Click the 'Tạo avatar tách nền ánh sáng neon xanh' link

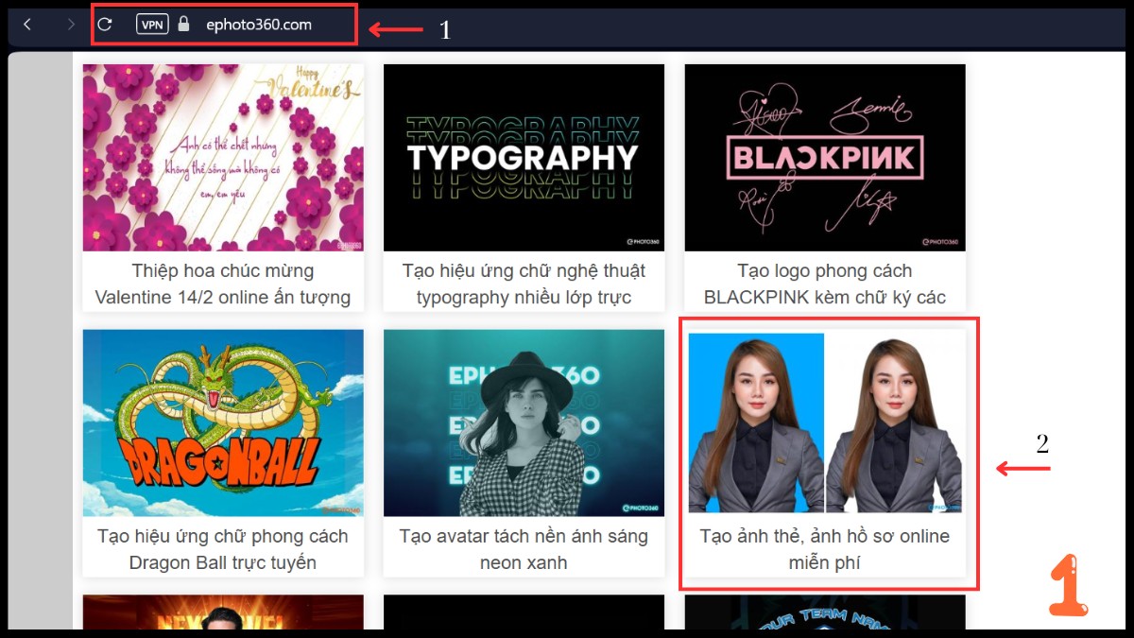(524, 548)
